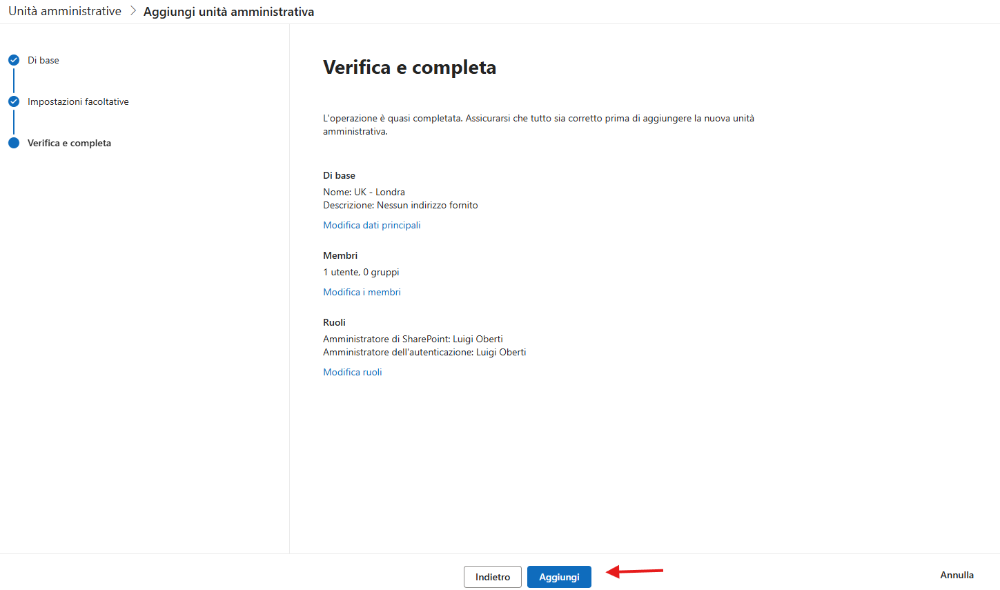Click the checkmark icon beside Di base
Viewport: 1000px width, 590px height.
pyautogui.click(x=14, y=60)
